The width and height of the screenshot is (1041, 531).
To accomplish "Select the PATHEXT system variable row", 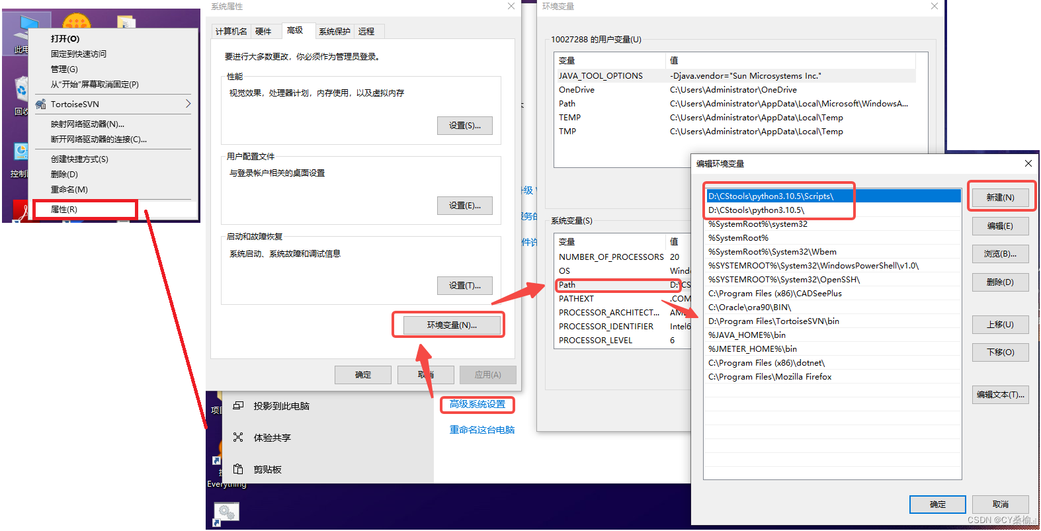I will (623, 299).
